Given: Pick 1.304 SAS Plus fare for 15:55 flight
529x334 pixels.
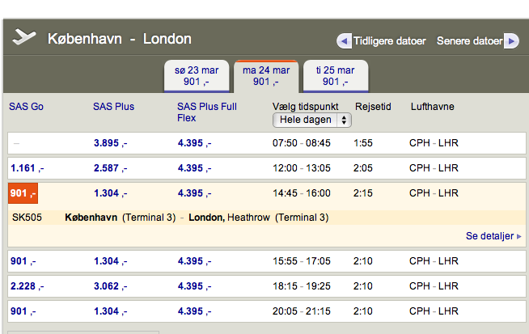Looking at the screenshot, I should pos(111,261).
